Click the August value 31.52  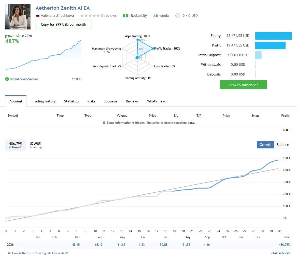click(186, 245)
